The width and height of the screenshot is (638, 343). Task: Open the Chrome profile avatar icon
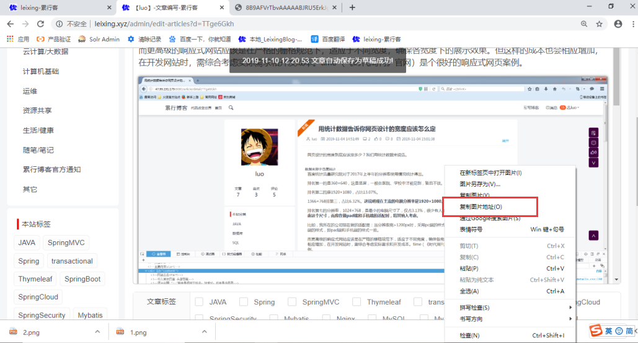(618, 24)
